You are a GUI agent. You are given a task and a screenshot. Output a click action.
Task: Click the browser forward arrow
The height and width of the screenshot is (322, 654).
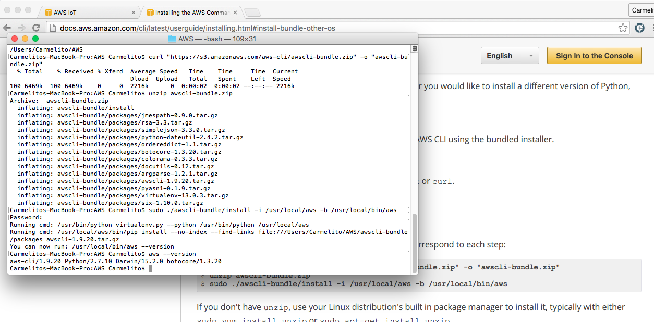[x=21, y=28]
